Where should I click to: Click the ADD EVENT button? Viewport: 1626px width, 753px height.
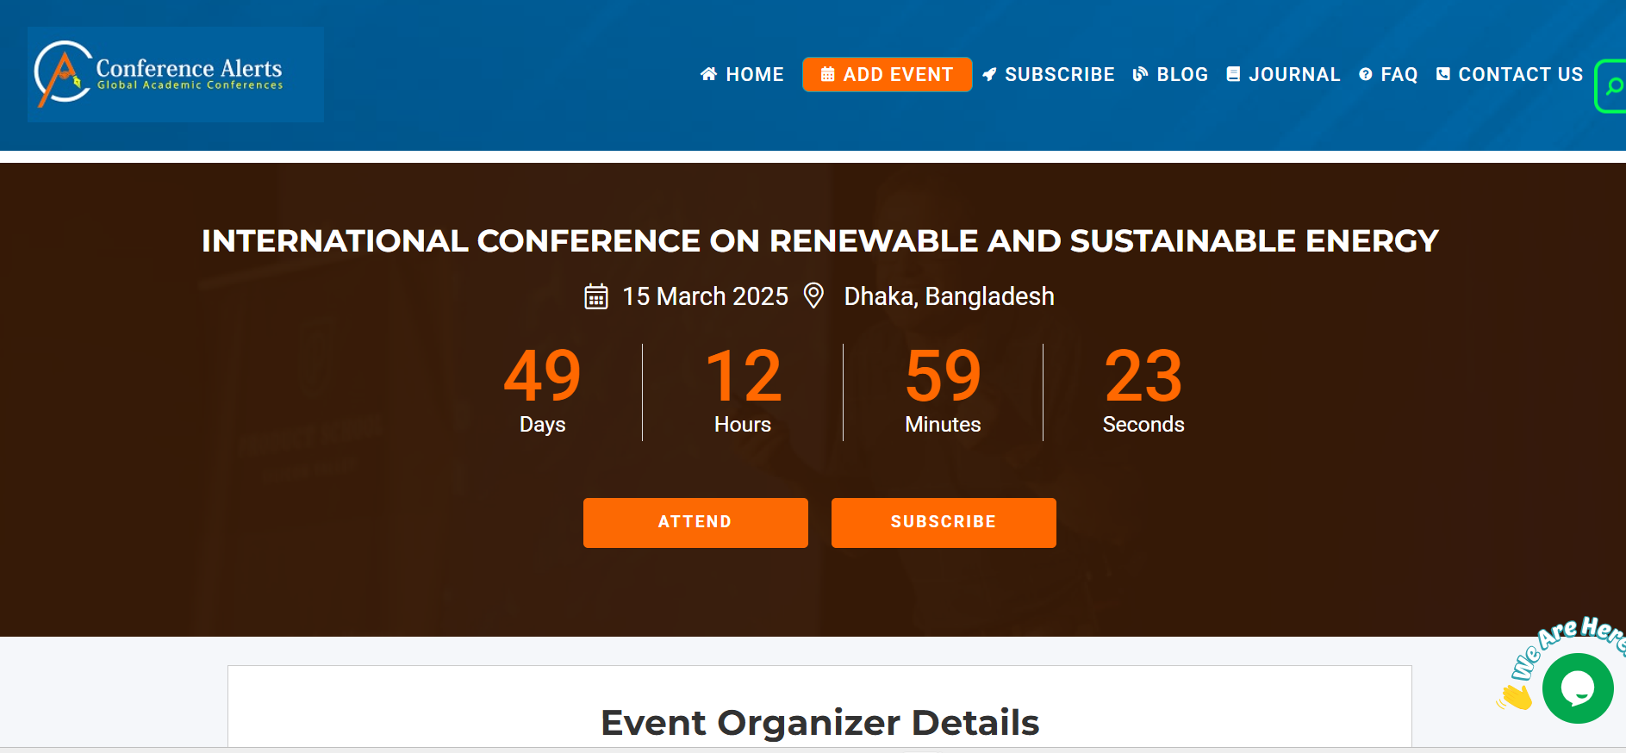tap(887, 74)
